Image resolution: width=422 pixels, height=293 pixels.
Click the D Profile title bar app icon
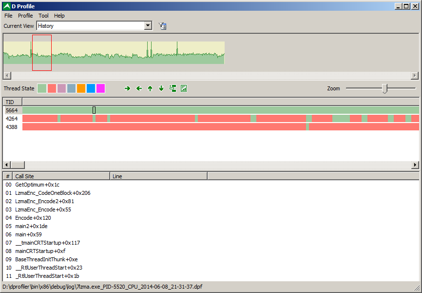click(x=6, y=6)
